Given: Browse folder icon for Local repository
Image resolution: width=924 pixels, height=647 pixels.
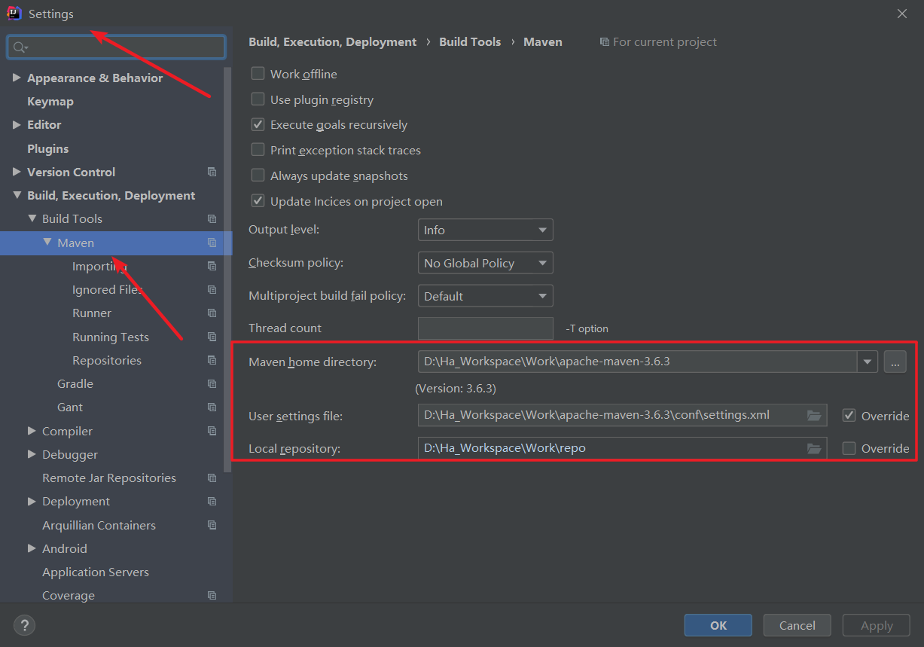Looking at the screenshot, I should click(x=813, y=448).
